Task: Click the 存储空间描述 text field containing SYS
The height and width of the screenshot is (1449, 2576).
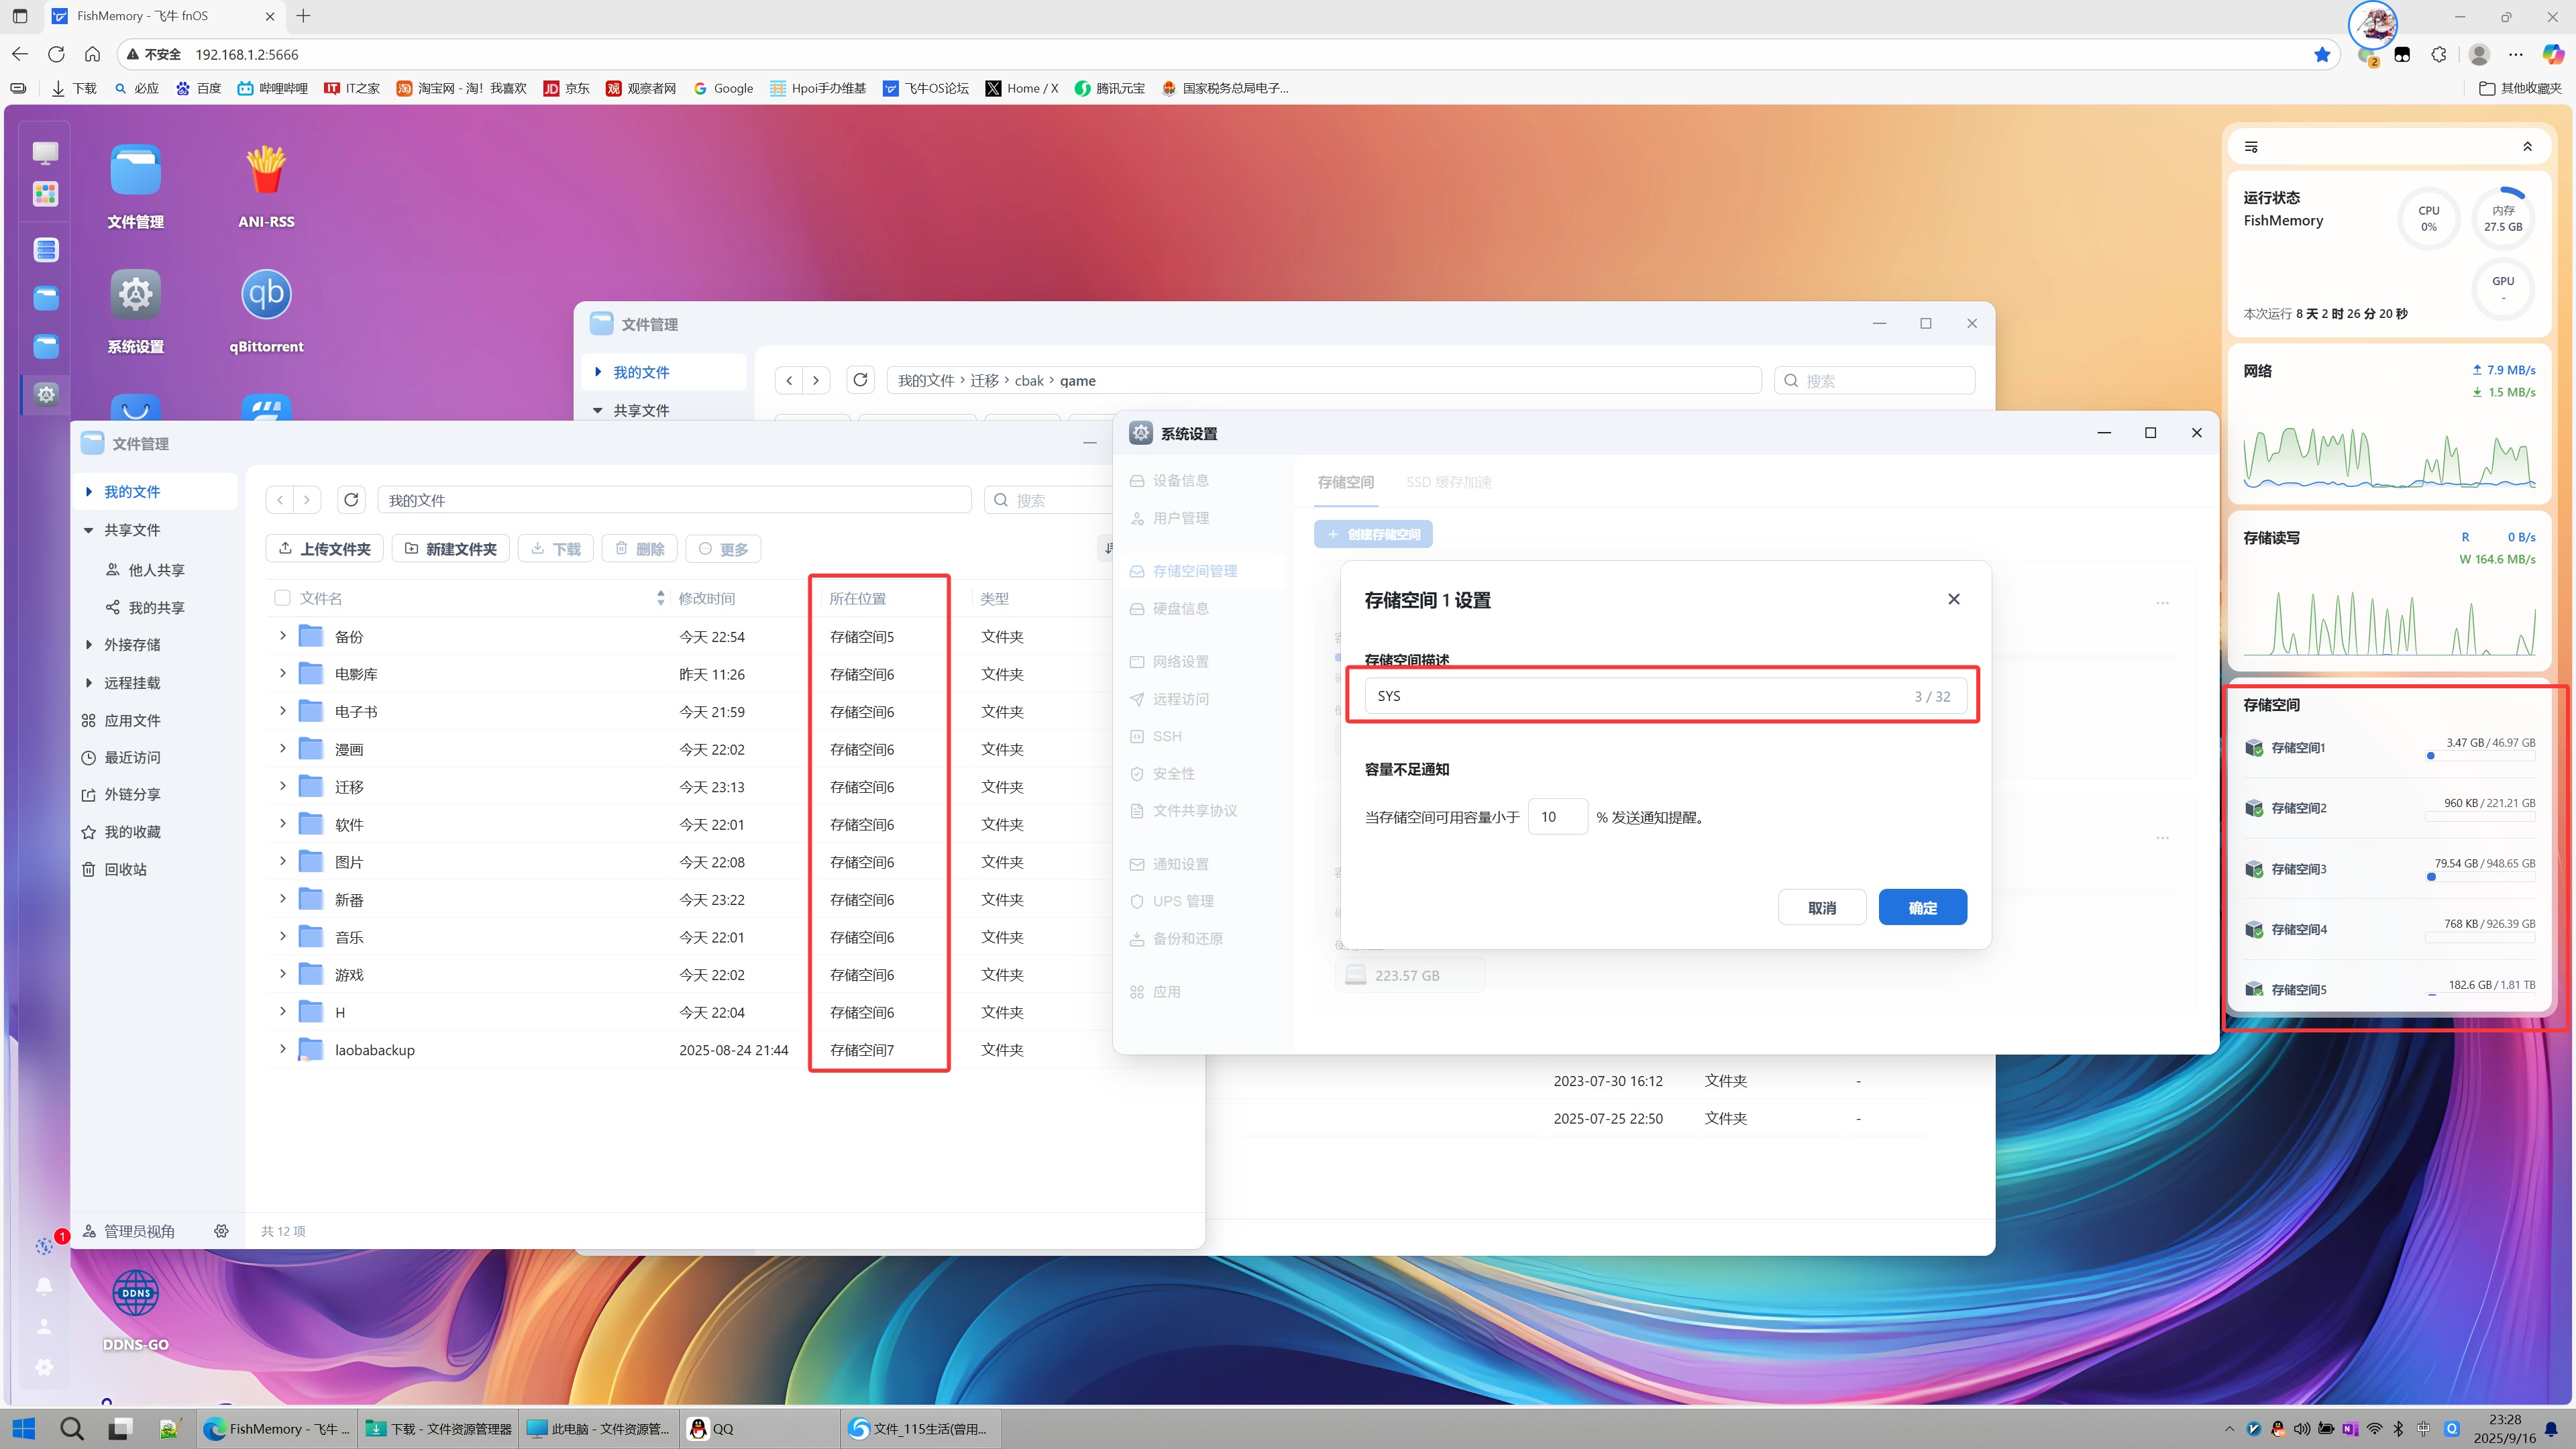Action: click(x=1640, y=696)
